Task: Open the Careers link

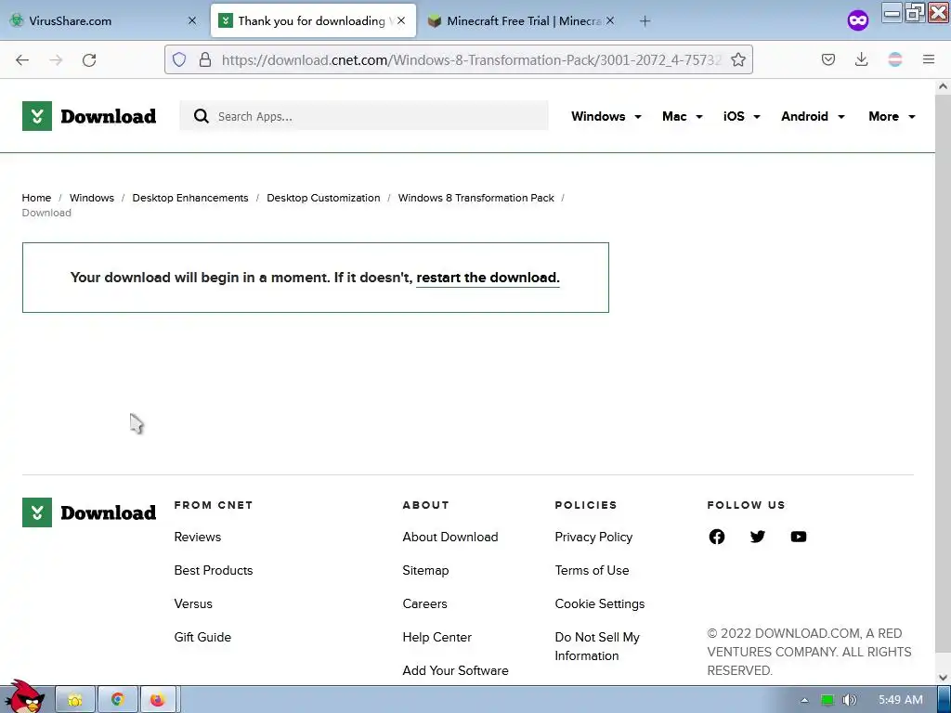Action: [x=424, y=603]
